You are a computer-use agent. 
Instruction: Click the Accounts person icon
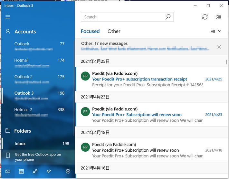click(x=8, y=31)
